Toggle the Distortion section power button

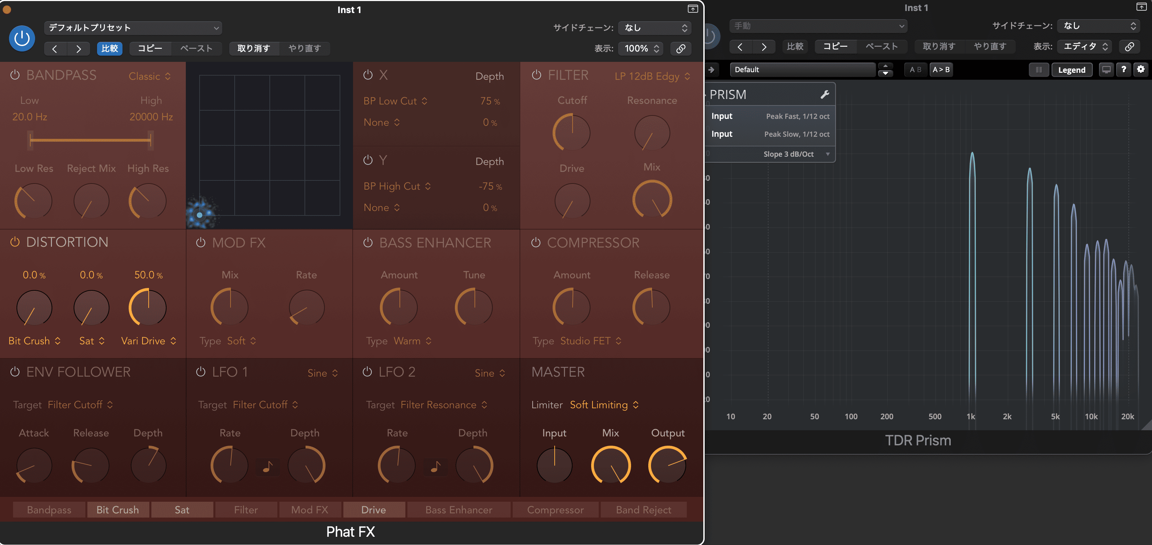click(x=15, y=242)
